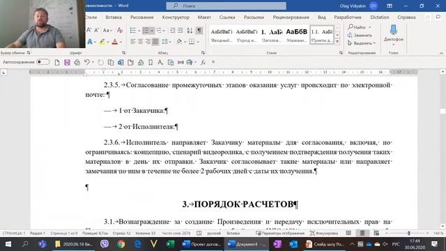Screen dimensions: 446x251
Task: Click the numbered list icon
Action: coord(146,30)
